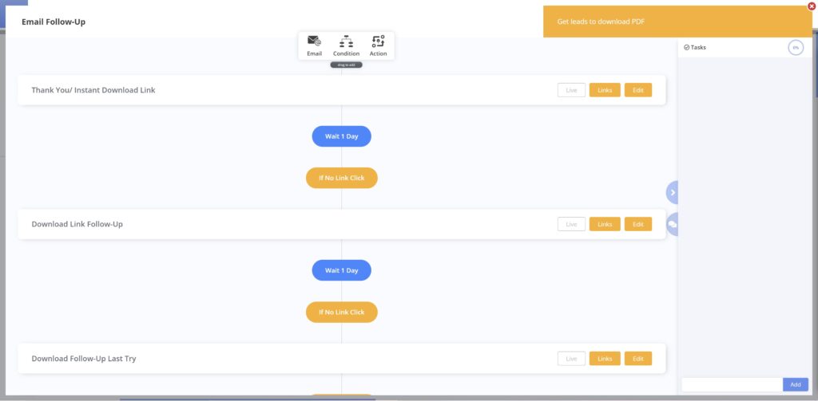Click the new task input field
This screenshot has width=818, height=401.
[x=733, y=384]
